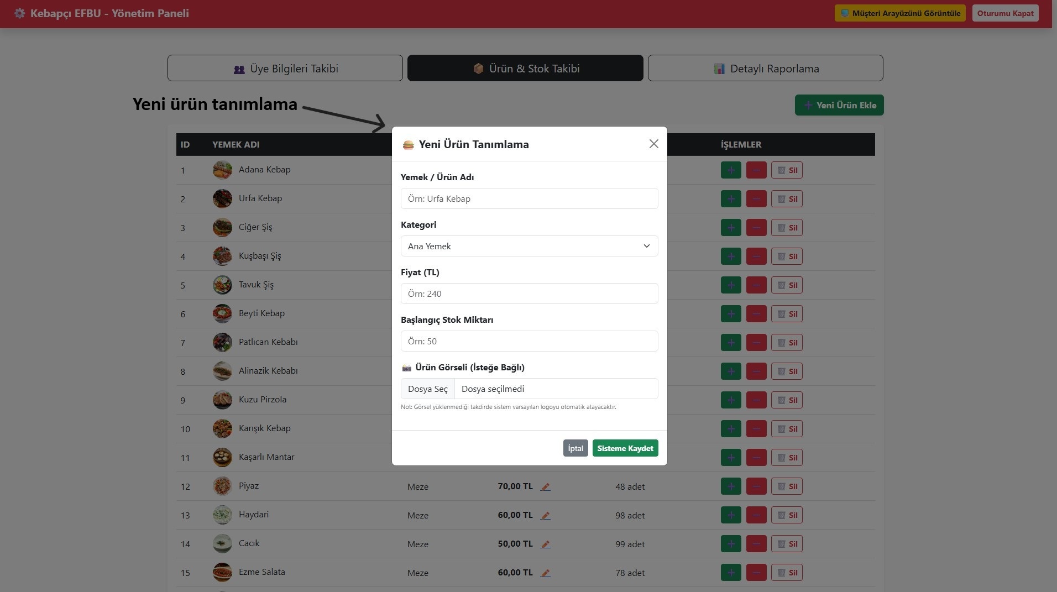Delete the Piyaz row with Sil
This screenshot has height=592, width=1057.
[x=787, y=486]
